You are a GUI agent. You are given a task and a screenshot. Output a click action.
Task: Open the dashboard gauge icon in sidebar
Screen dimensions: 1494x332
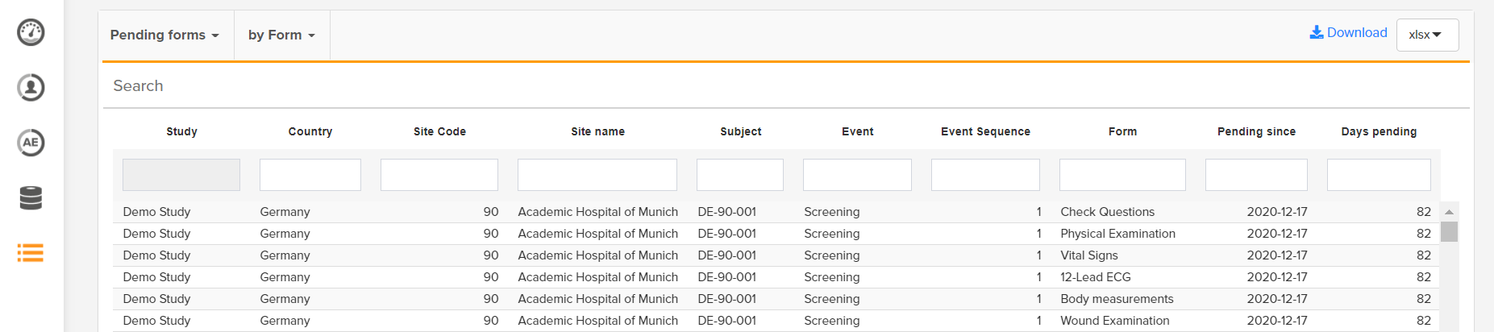[31, 32]
